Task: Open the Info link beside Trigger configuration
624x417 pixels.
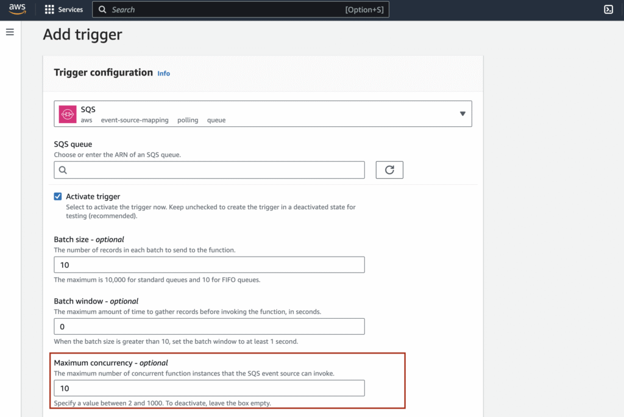Action: 163,73
